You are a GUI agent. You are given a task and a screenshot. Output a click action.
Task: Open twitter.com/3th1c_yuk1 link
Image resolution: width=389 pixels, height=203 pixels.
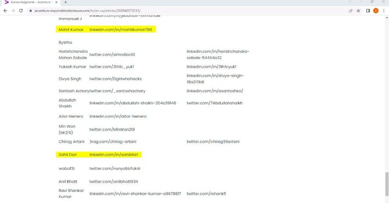[x=112, y=66]
